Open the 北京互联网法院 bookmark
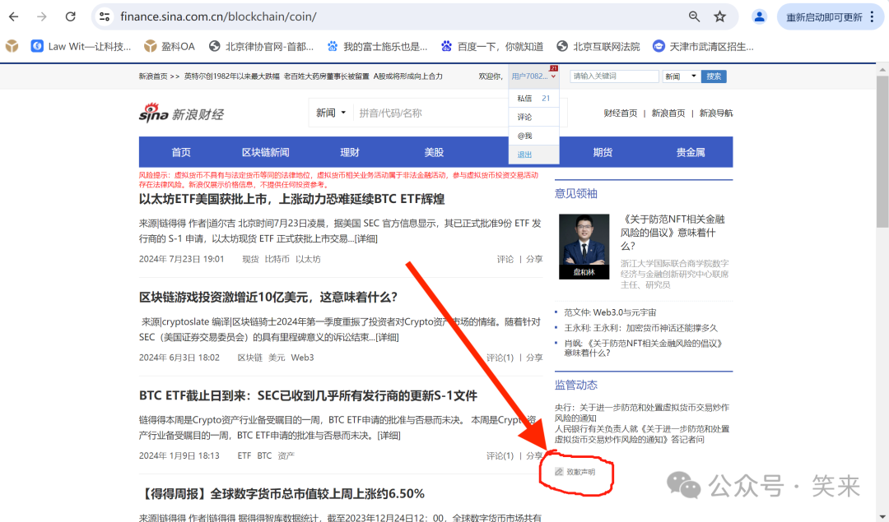Viewport: 889px width, 522px height. [598, 46]
